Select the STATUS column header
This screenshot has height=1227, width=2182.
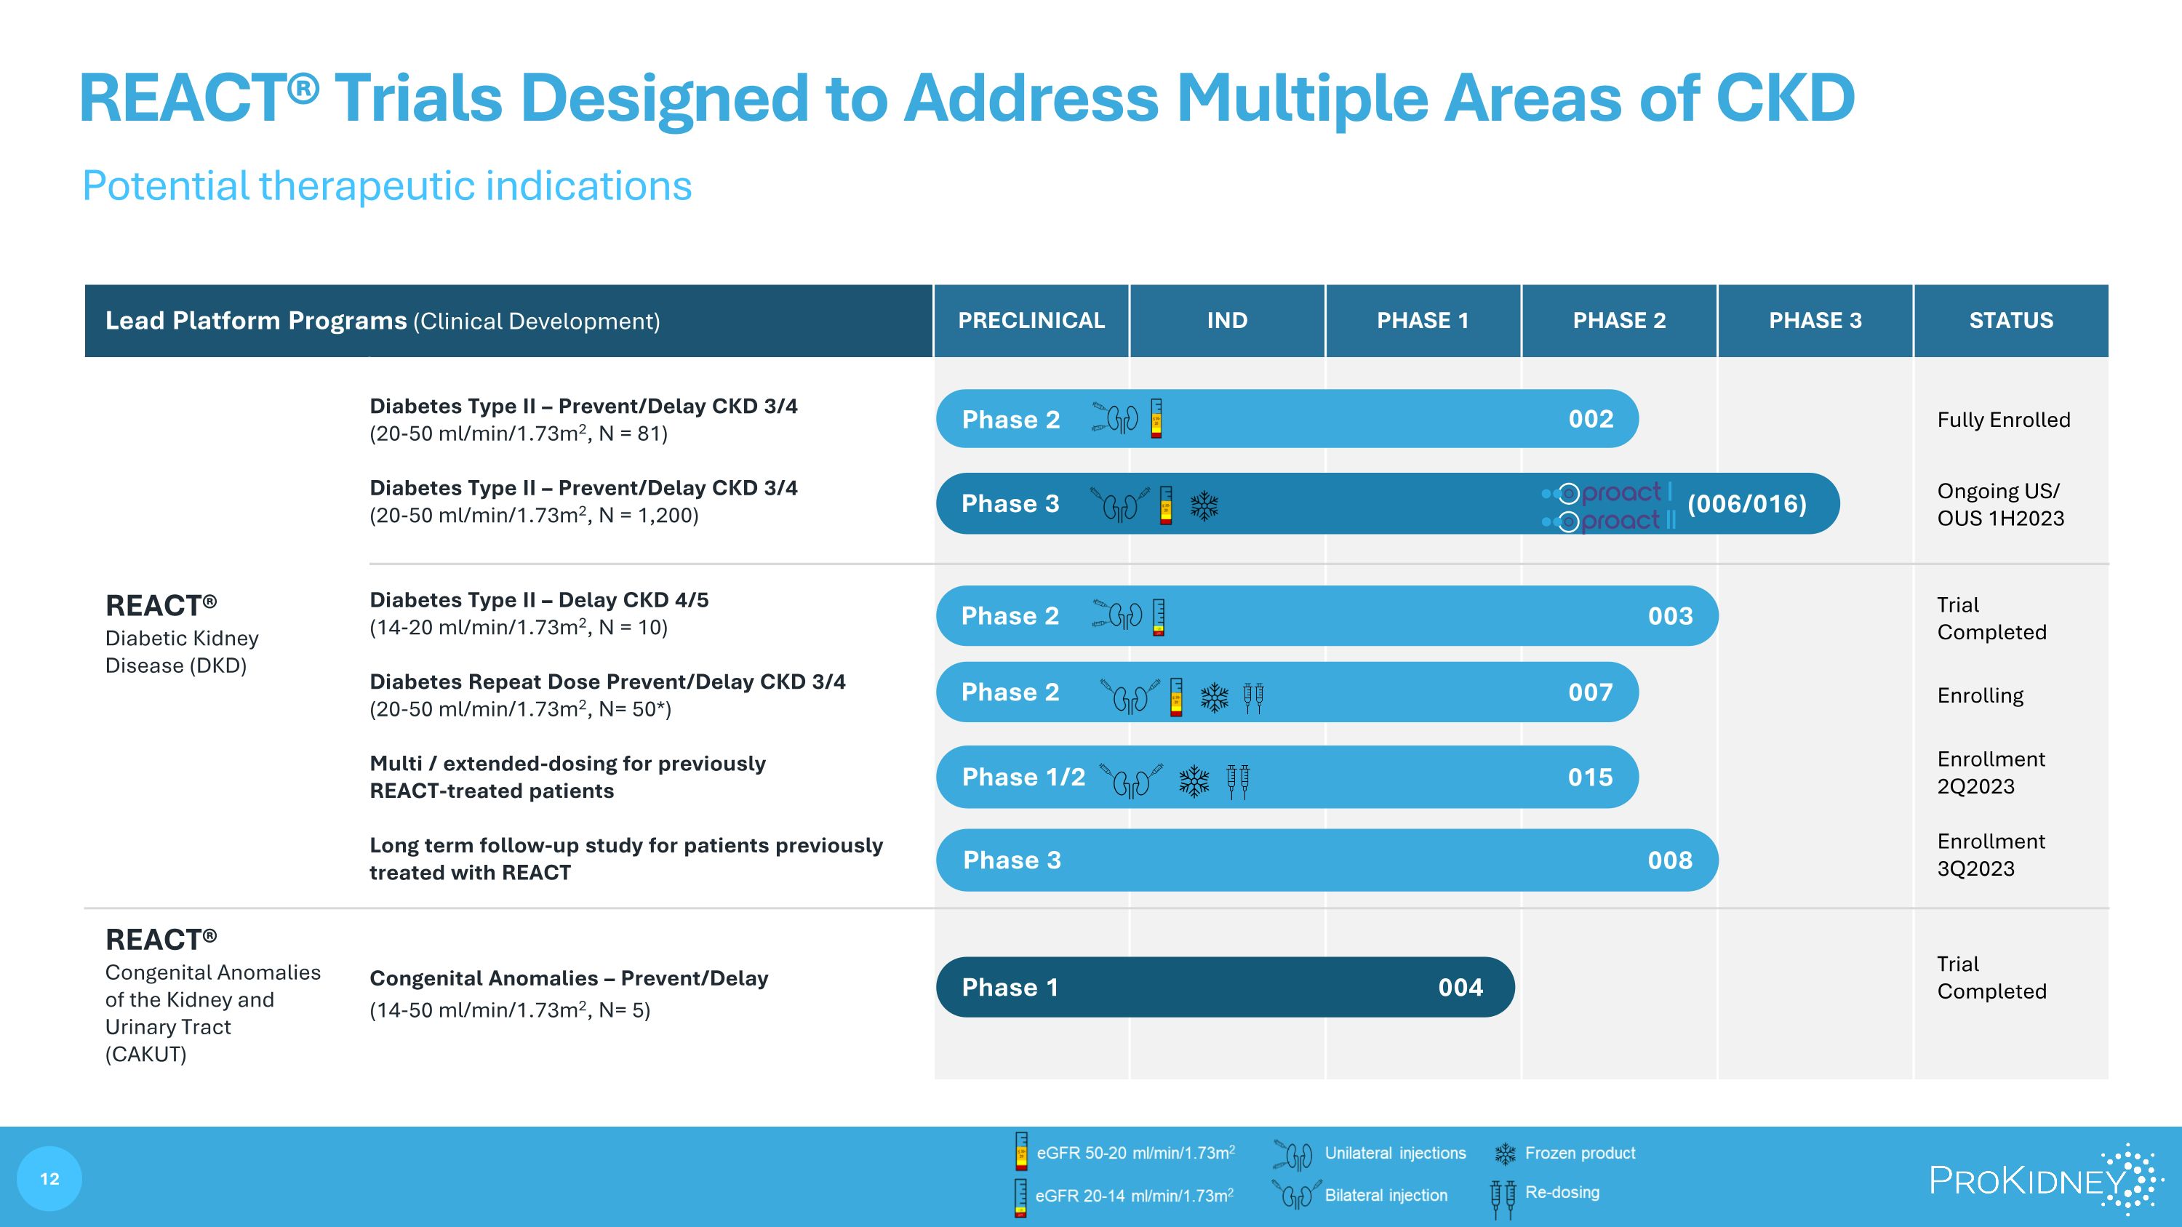[x=2011, y=320]
